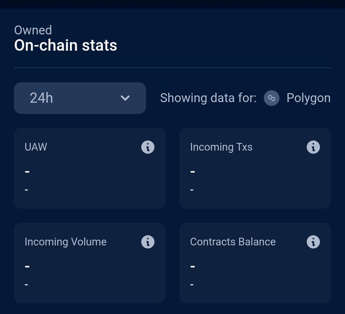Show info for Incoming Txs
345x314 pixels.
(x=313, y=147)
